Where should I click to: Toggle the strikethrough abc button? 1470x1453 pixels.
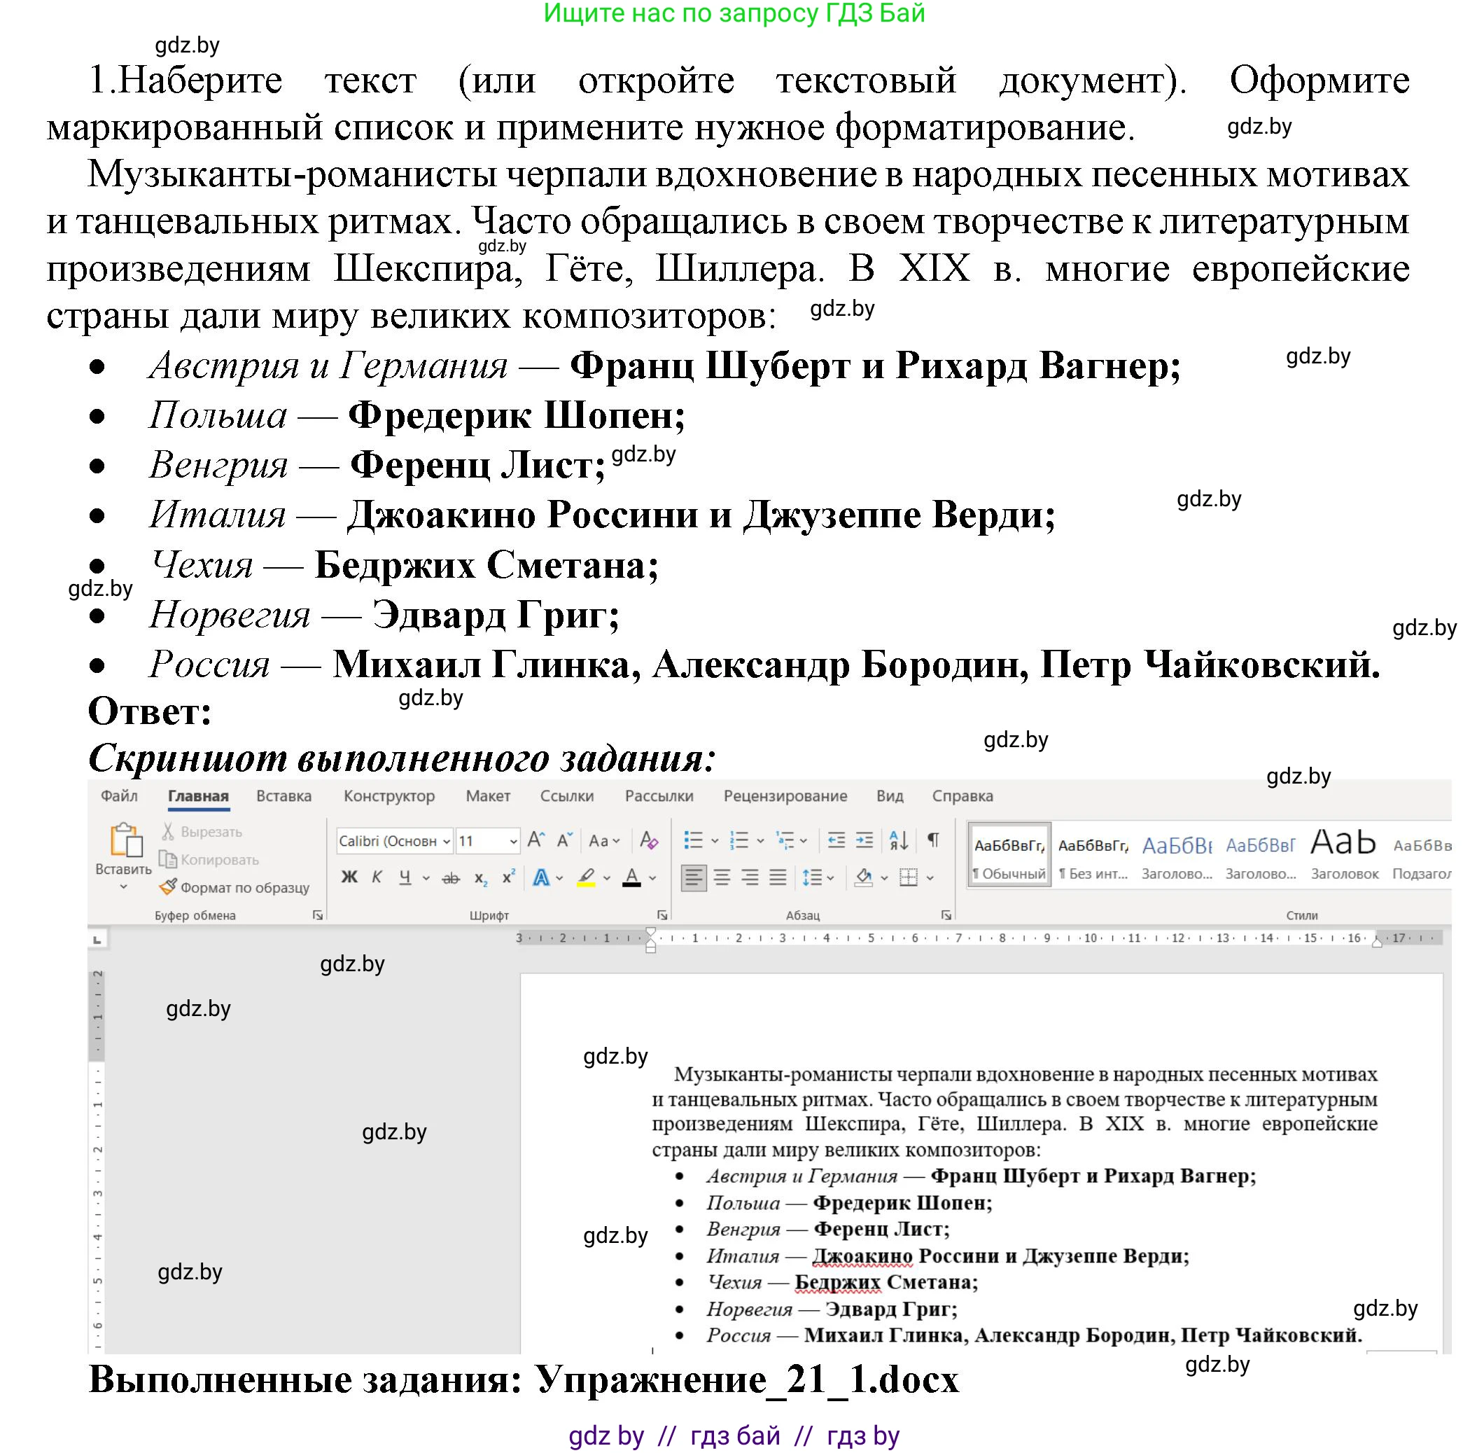[x=451, y=878]
